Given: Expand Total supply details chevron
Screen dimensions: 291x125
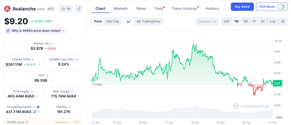Looking at the screenshot, I should point(37,96).
